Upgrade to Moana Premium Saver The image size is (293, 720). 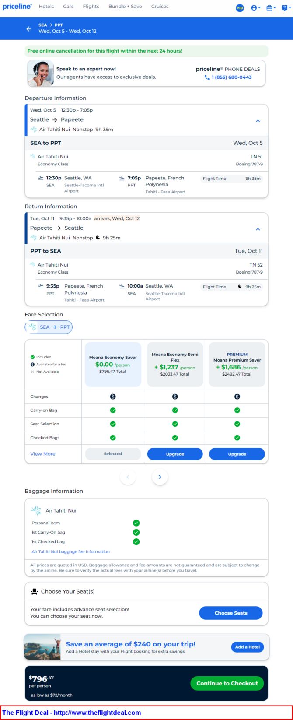[237, 454]
